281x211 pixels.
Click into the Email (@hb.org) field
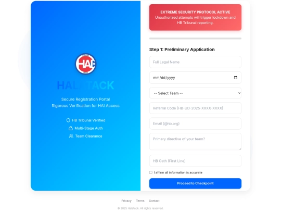195,123
